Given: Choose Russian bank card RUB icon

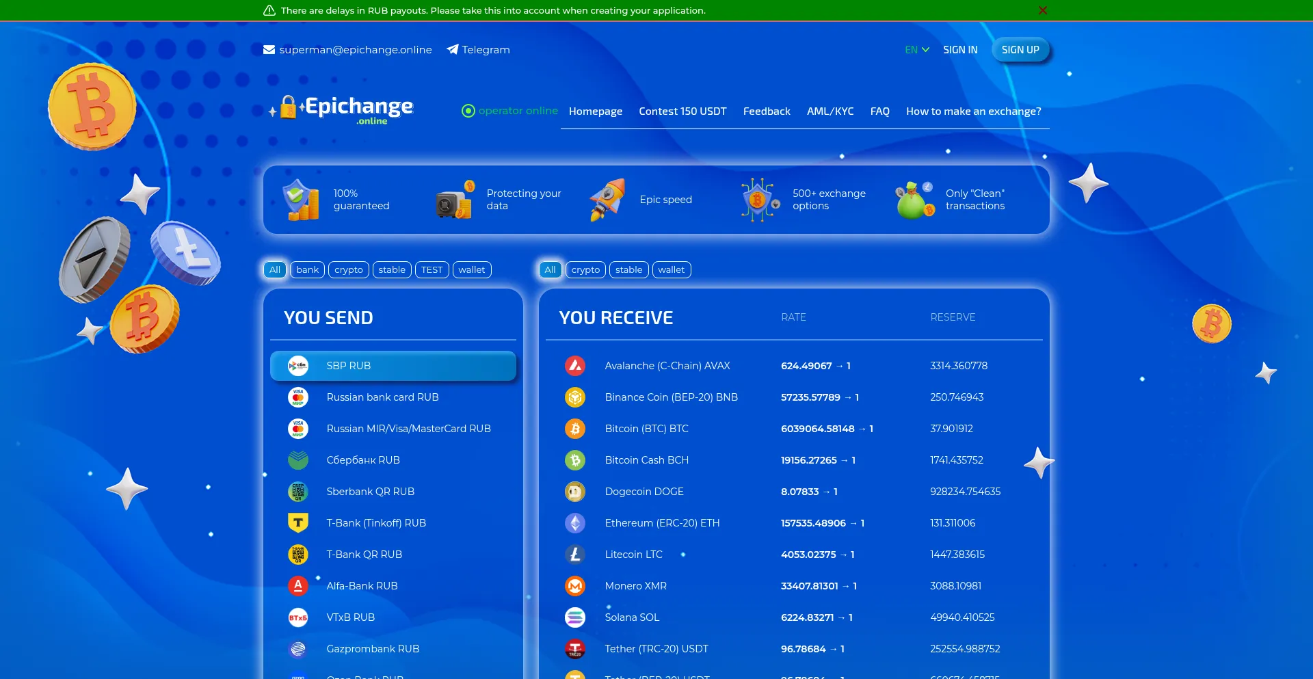Looking at the screenshot, I should pyautogui.click(x=298, y=397).
